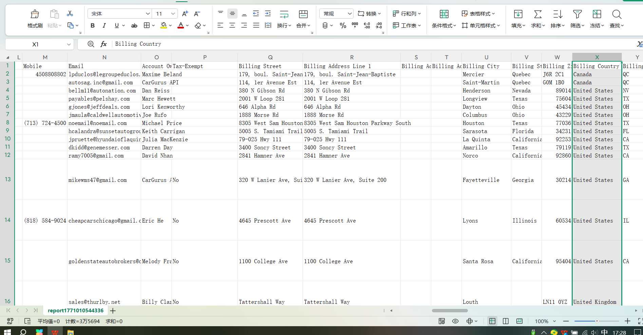The width and height of the screenshot is (643, 335).
Task: Click the zoom magnifier icon beside fx
Action: pos(91,44)
